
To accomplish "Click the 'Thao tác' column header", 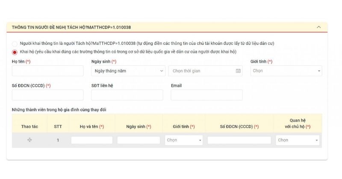I will (29, 127).
